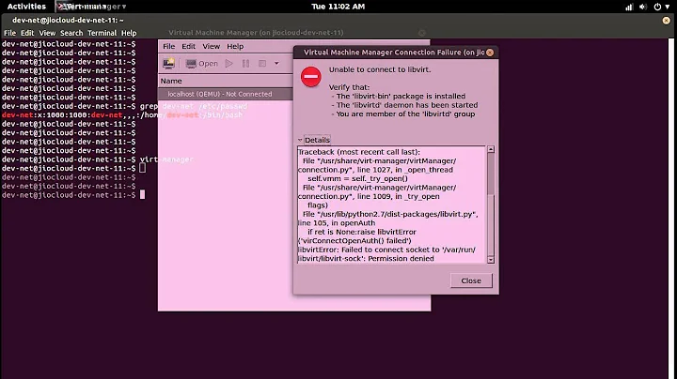Open the terminal File menu

click(x=9, y=33)
